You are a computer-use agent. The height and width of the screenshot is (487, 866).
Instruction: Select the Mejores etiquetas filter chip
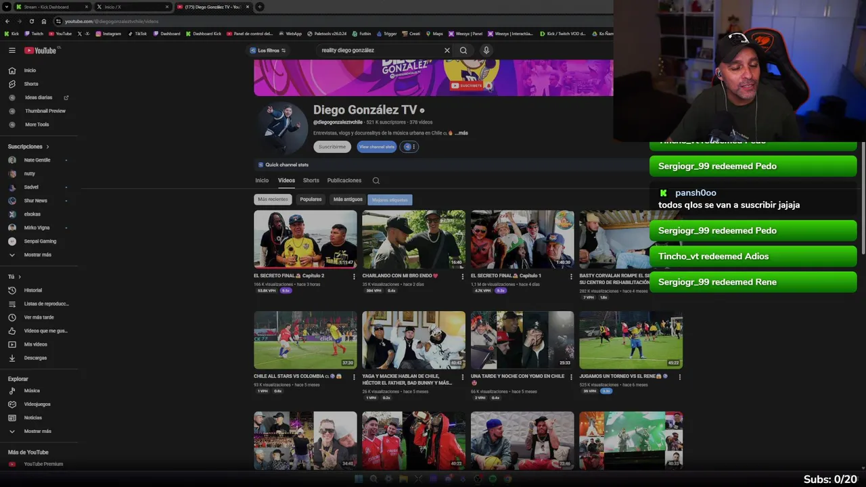[x=390, y=200]
